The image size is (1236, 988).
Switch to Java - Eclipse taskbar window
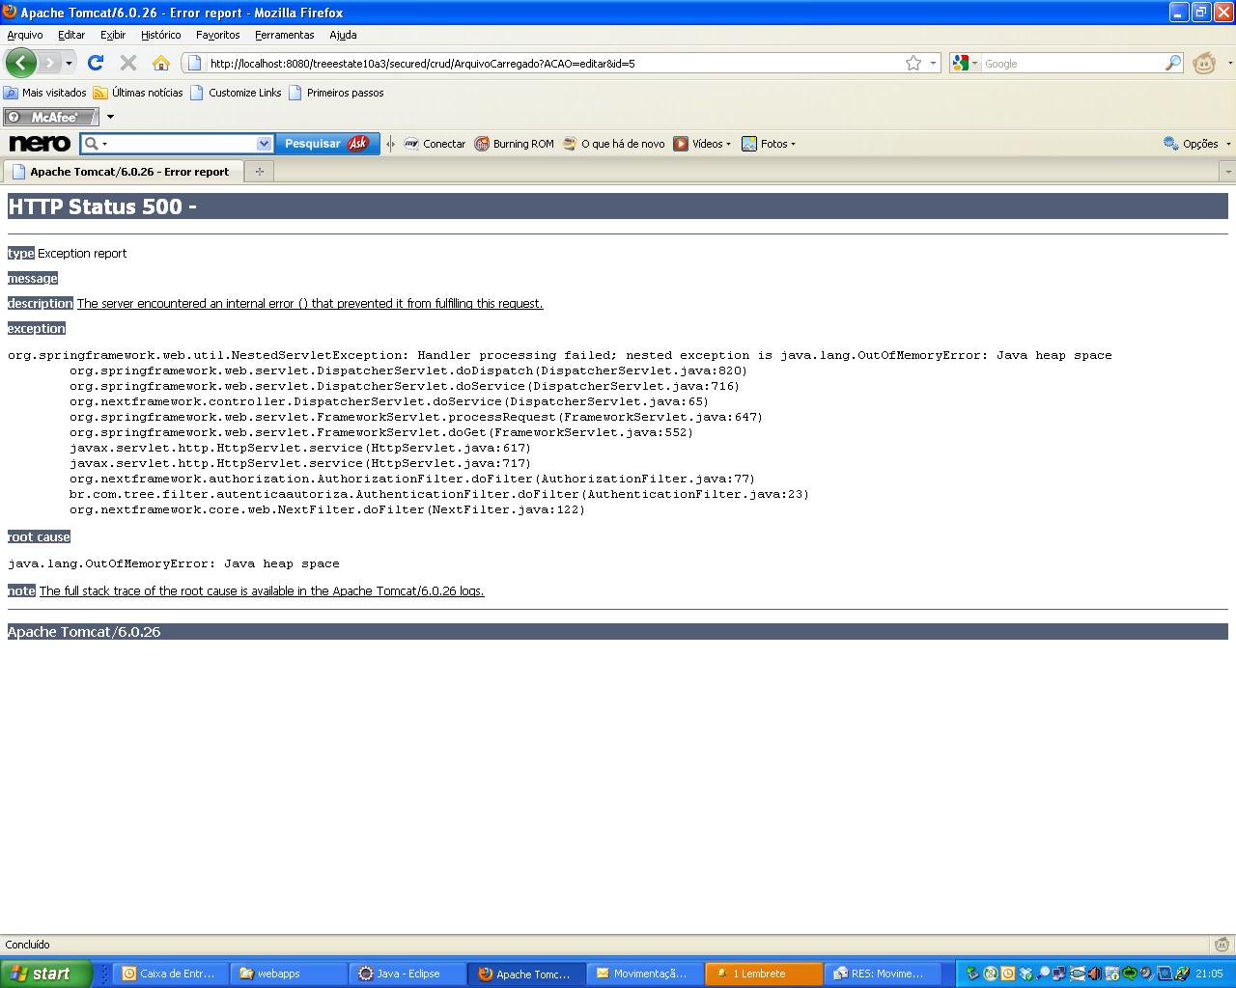tap(408, 974)
